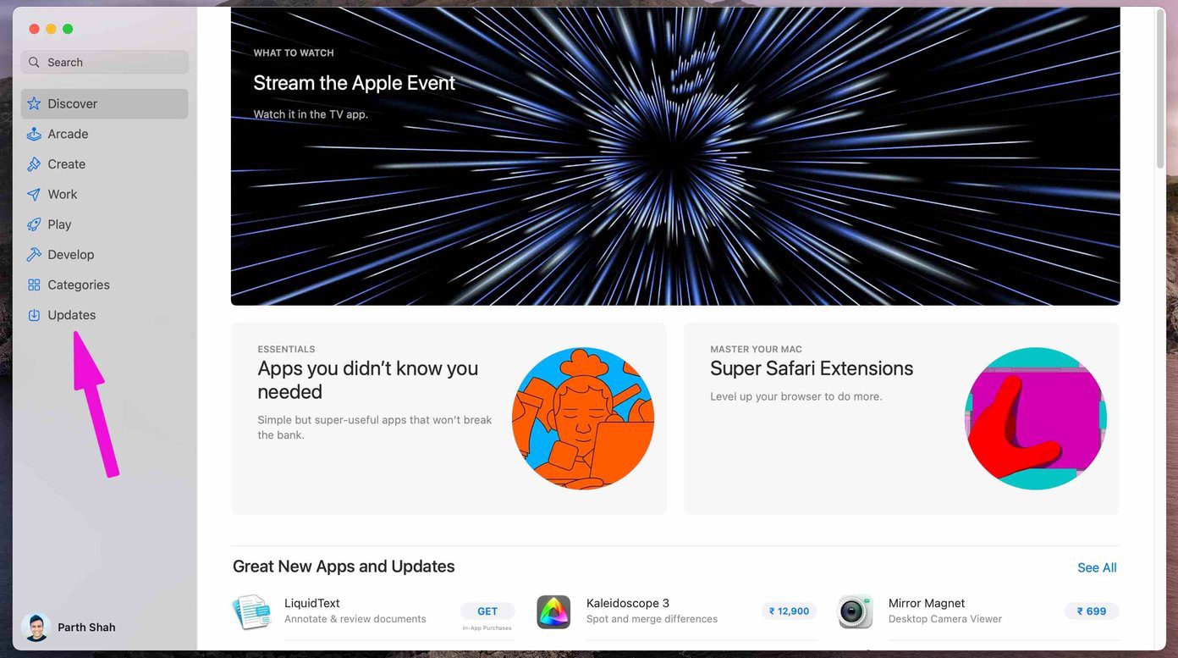Click the Work paper plane icon
1178x658 pixels.
coord(34,194)
